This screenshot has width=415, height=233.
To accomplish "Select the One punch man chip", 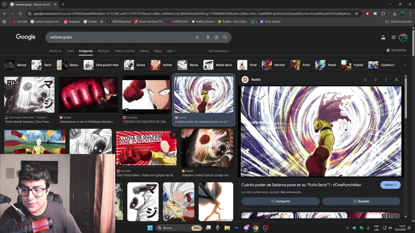I will (102, 65).
